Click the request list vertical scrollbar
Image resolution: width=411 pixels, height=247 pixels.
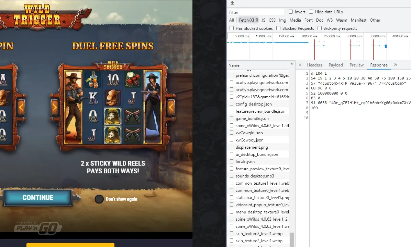pos(291,239)
